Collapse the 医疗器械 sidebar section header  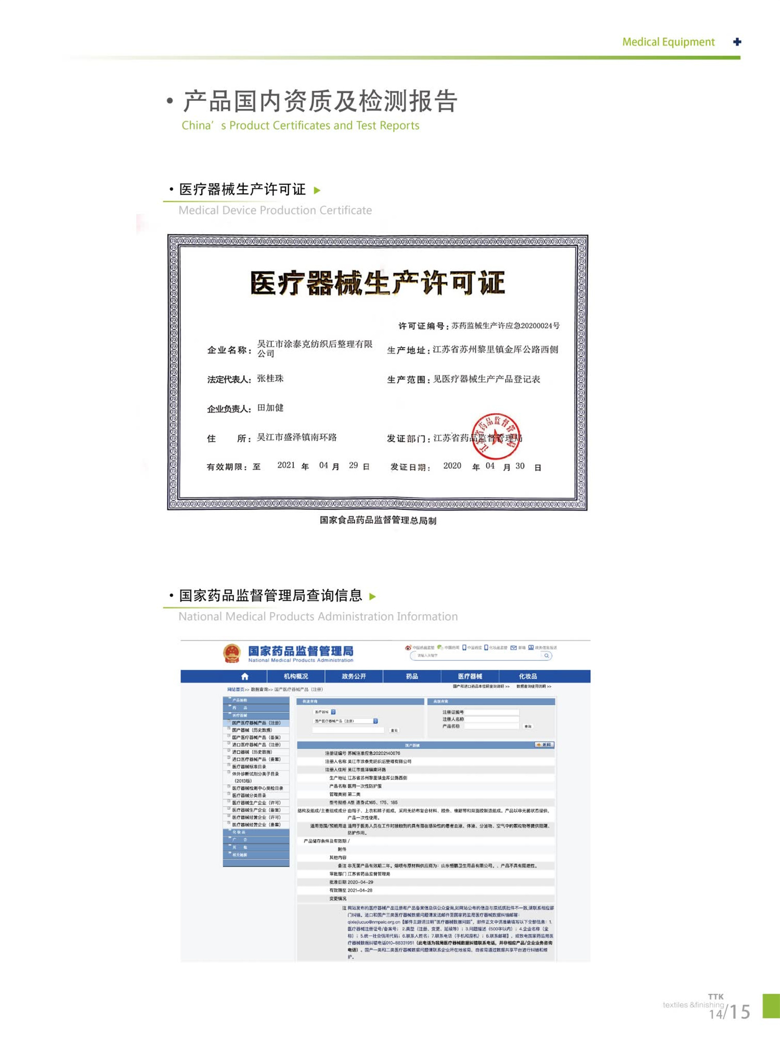point(256,716)
